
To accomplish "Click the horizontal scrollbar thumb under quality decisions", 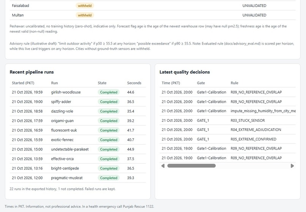I will click(x=191, y=166).
